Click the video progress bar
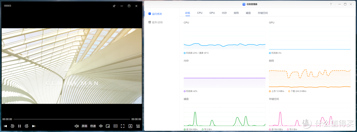The height and width of the screenshot is (132, 357). coord(71,119)
